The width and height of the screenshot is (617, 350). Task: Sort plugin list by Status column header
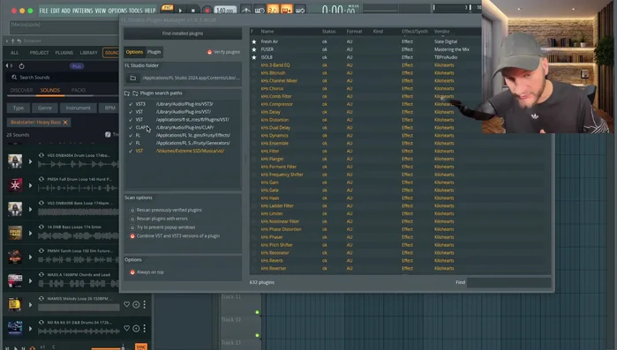point(328,32)
